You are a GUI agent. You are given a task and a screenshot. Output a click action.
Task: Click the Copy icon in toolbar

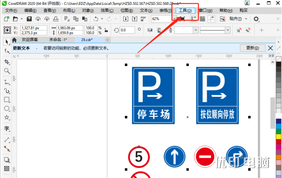[x=76, y=19]
